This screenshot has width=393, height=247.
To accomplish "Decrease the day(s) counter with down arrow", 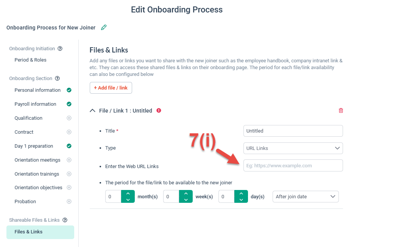I will (x=241, y=199).
